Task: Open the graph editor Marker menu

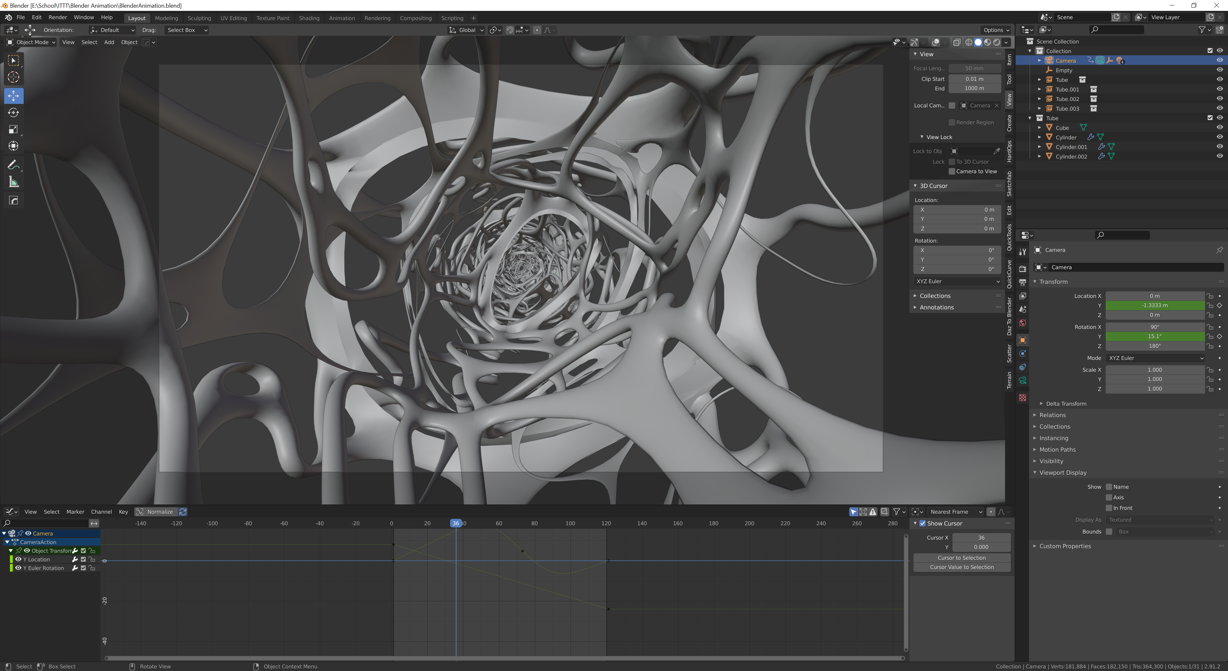Action: coord(75,511)
